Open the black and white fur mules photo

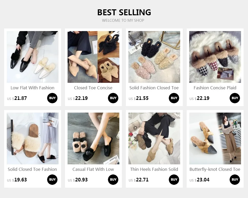tap(33, 57)
